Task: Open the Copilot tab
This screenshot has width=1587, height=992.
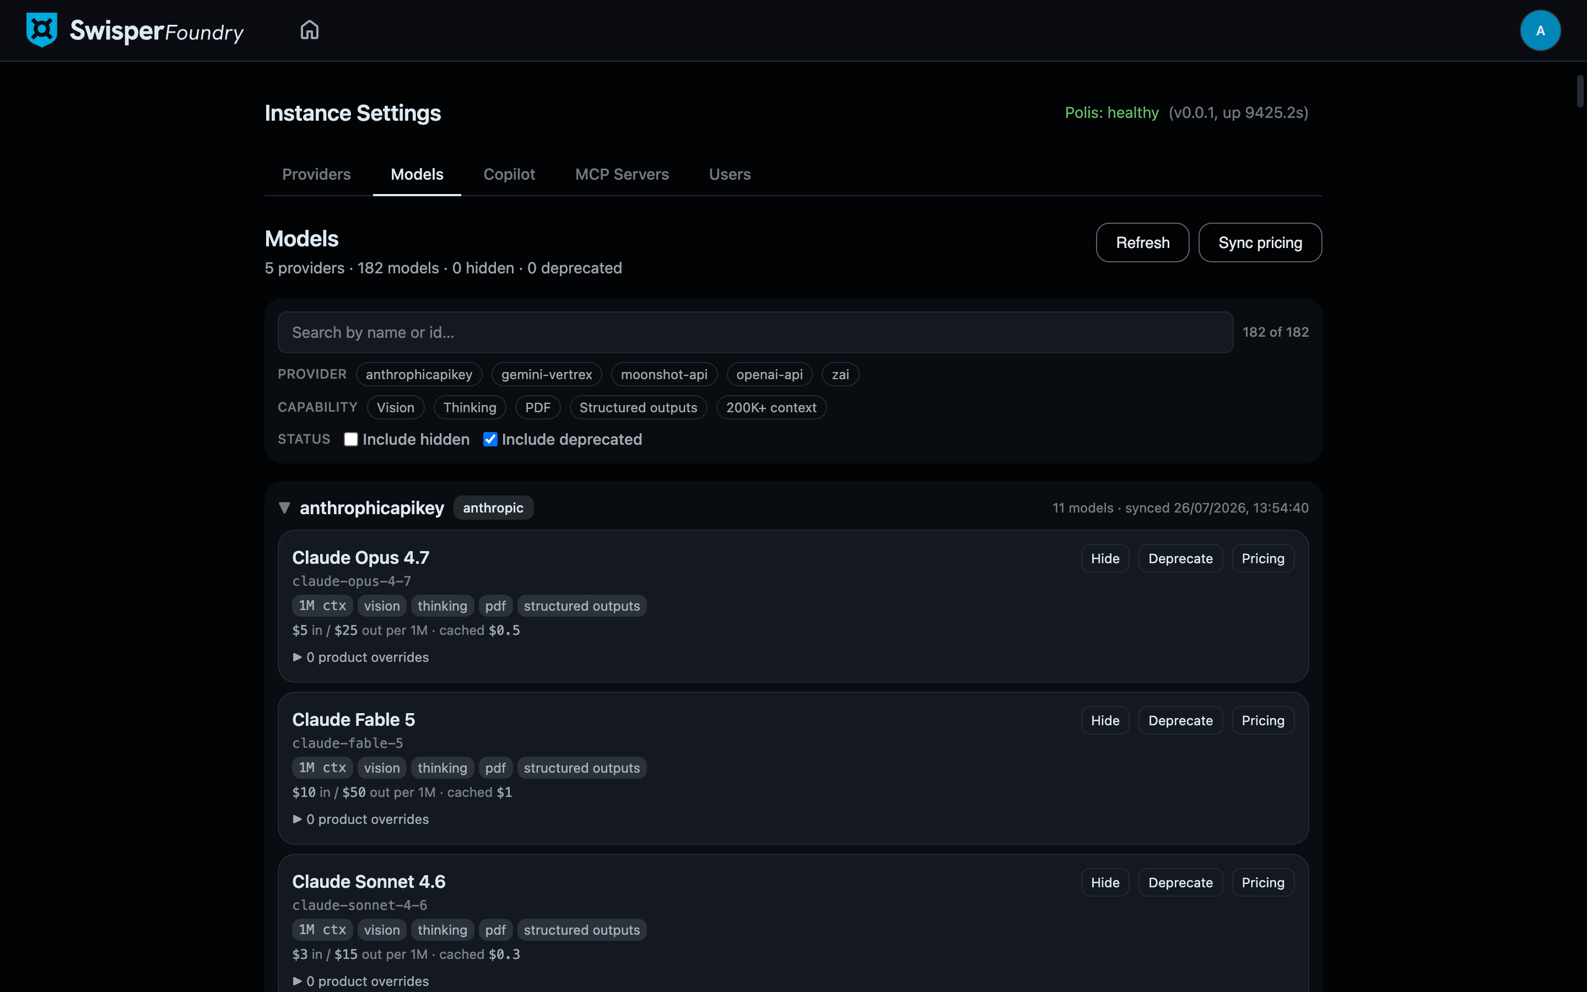Action: [509, 175]
